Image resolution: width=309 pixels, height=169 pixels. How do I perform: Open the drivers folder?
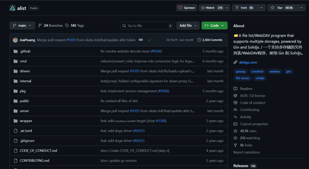point(25,71)
